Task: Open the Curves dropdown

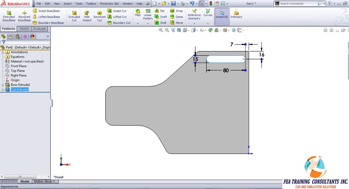Action: (208, 24)
